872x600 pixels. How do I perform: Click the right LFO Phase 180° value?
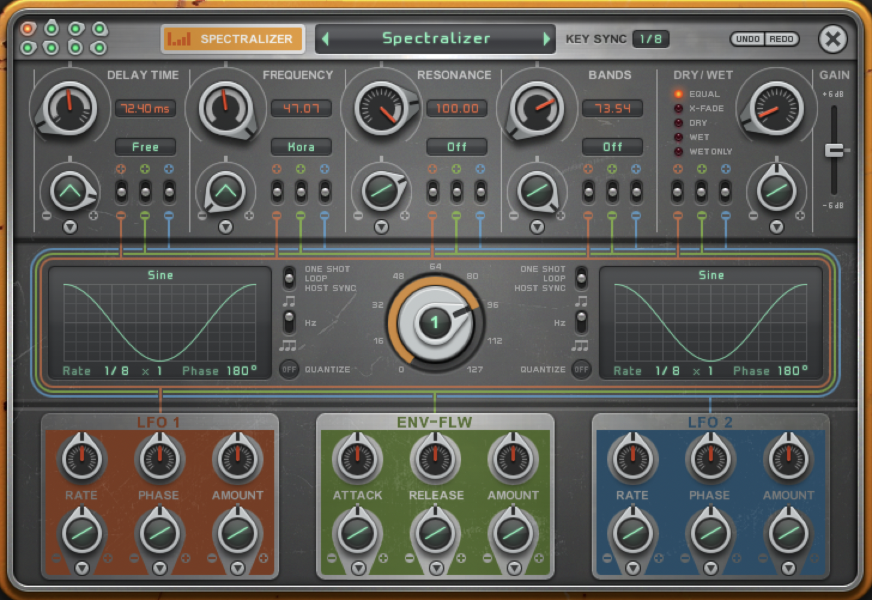792,371
